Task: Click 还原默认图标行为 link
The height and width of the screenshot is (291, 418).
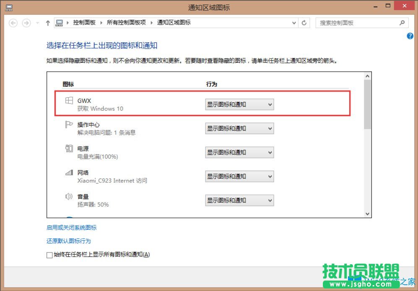Action: click(68, 241)
